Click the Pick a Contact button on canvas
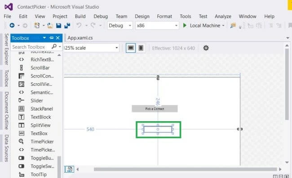This screenshot has height=178, width=292. tap(155, 109)
